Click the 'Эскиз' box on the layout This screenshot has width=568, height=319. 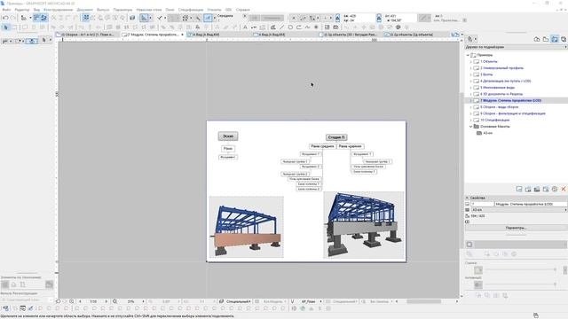coord(228,136)
